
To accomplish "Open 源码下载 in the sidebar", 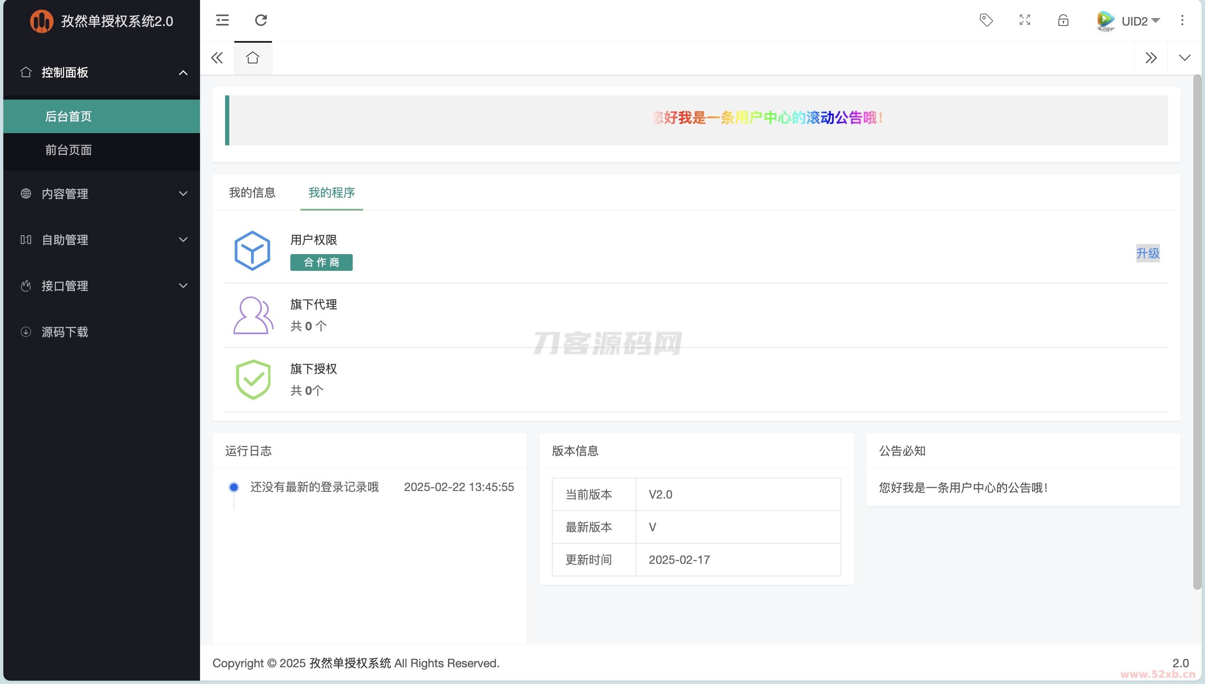I will (65, 332).
